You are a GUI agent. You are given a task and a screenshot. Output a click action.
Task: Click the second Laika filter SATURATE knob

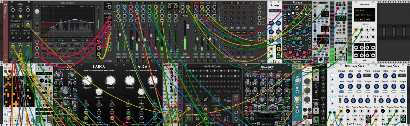coord(141,92)
